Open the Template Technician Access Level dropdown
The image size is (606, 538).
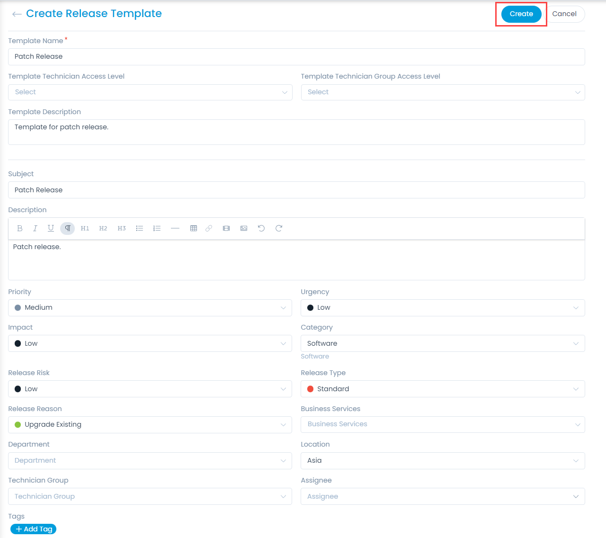point(150,92)
